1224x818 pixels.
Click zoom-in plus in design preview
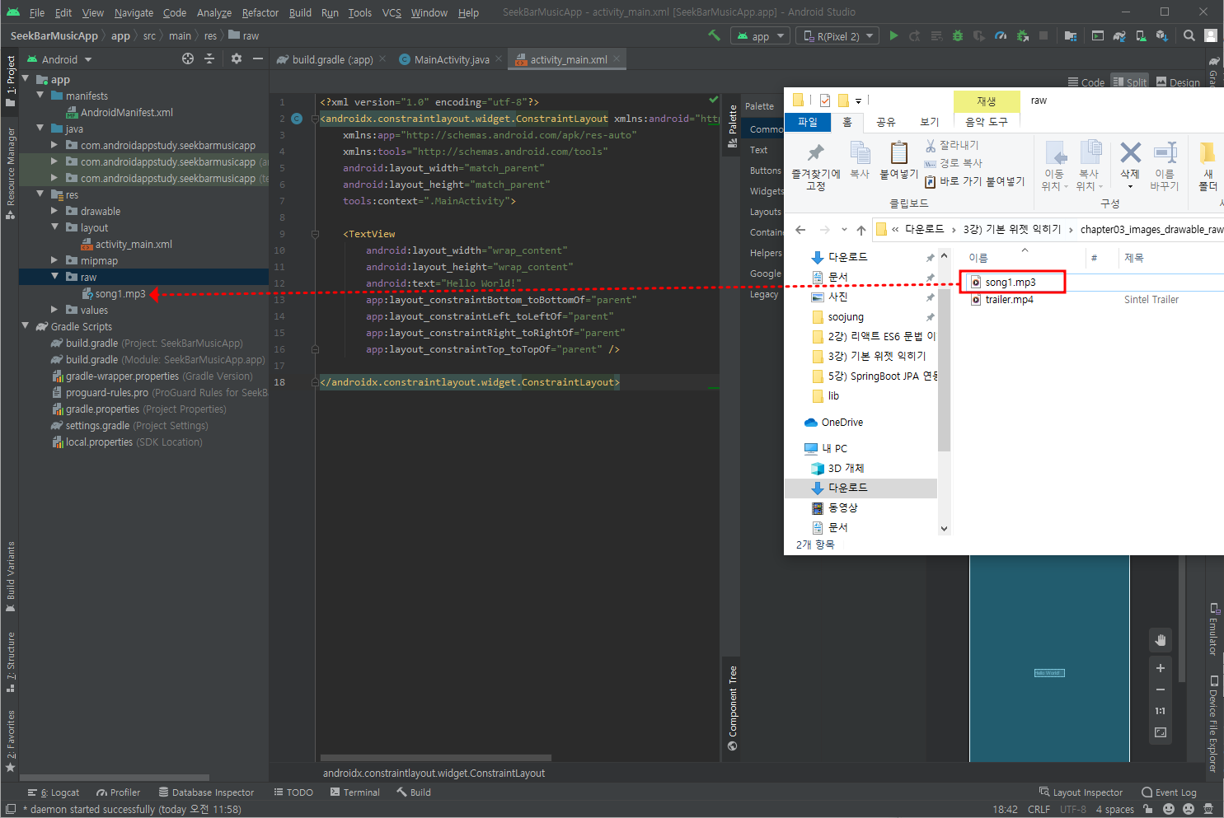1161,668
